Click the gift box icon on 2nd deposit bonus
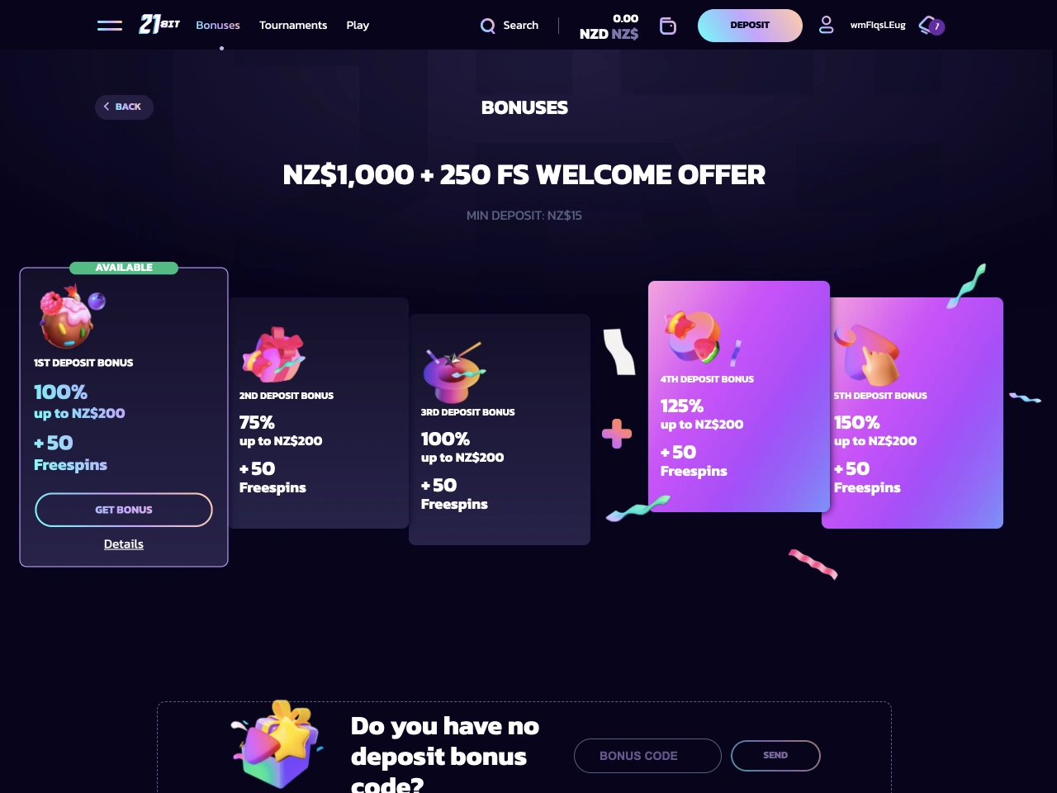Viewport: 1057px width, 793px height. pyautogui.click(x=274, y=354)
